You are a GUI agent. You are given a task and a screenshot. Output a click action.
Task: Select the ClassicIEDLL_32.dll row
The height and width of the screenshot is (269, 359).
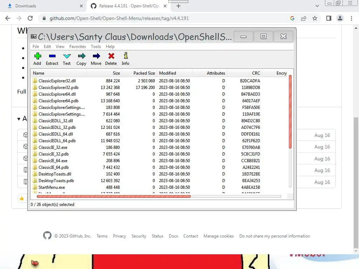click(x=160, y=120)
